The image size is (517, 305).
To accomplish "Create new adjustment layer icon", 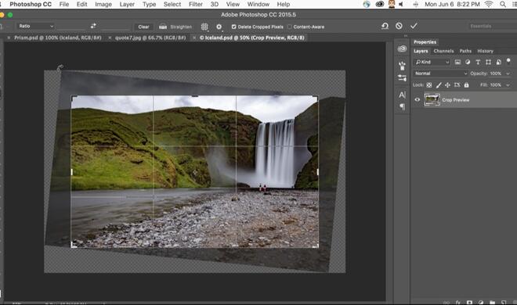I will (x=481, y=303).
